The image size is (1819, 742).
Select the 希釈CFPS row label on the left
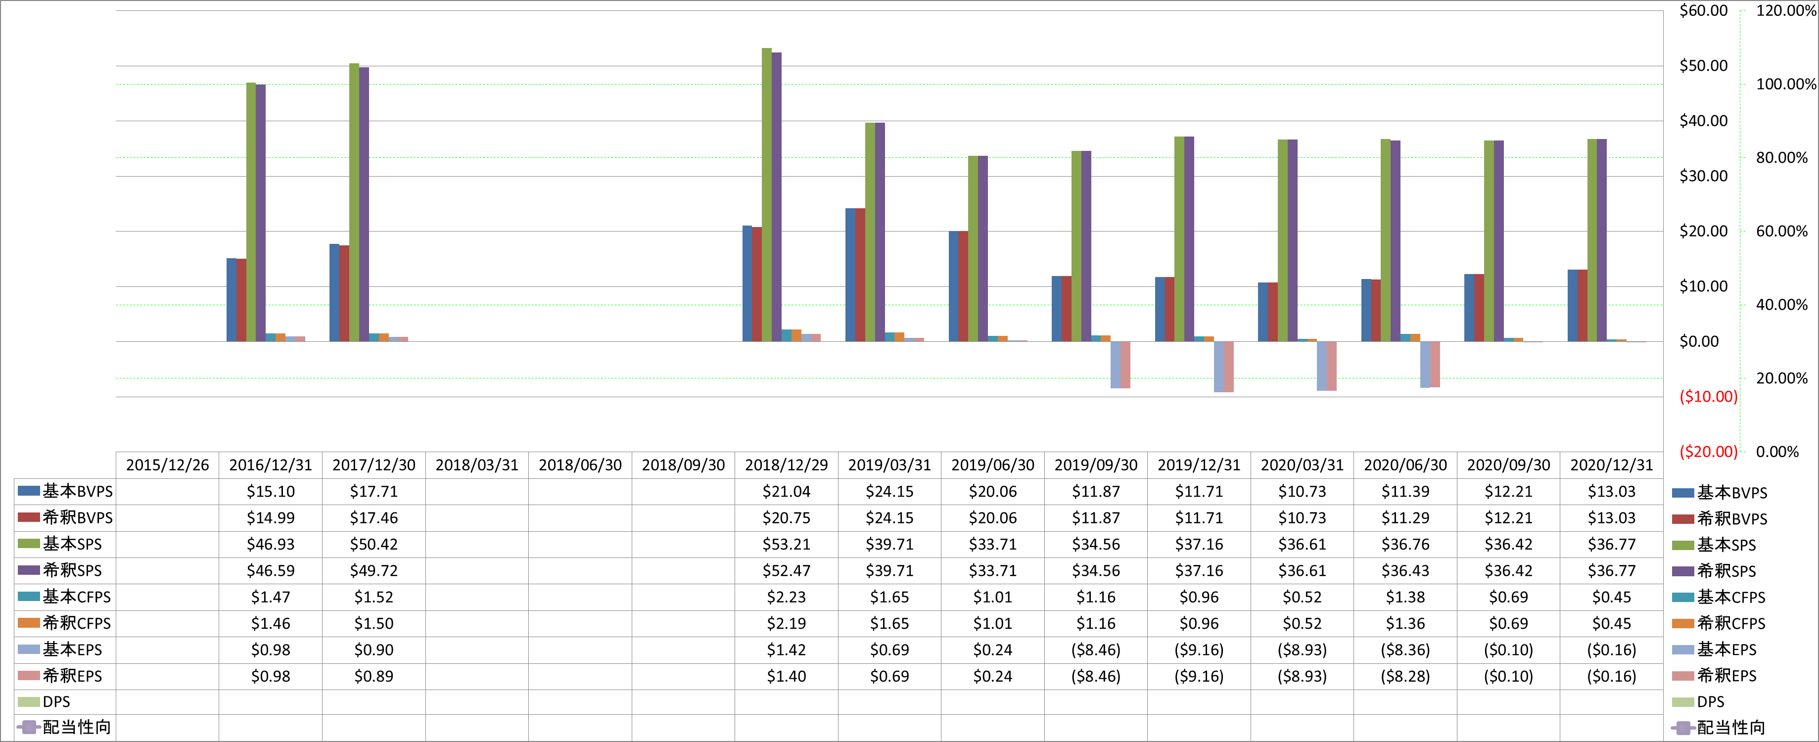[x=77, y=623]
